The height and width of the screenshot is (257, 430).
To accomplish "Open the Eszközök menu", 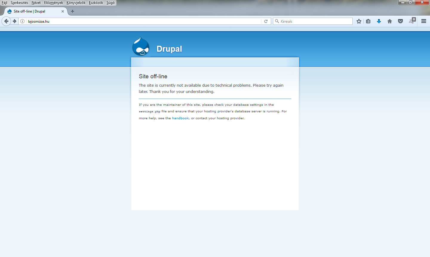I will (x=96, y=3).
